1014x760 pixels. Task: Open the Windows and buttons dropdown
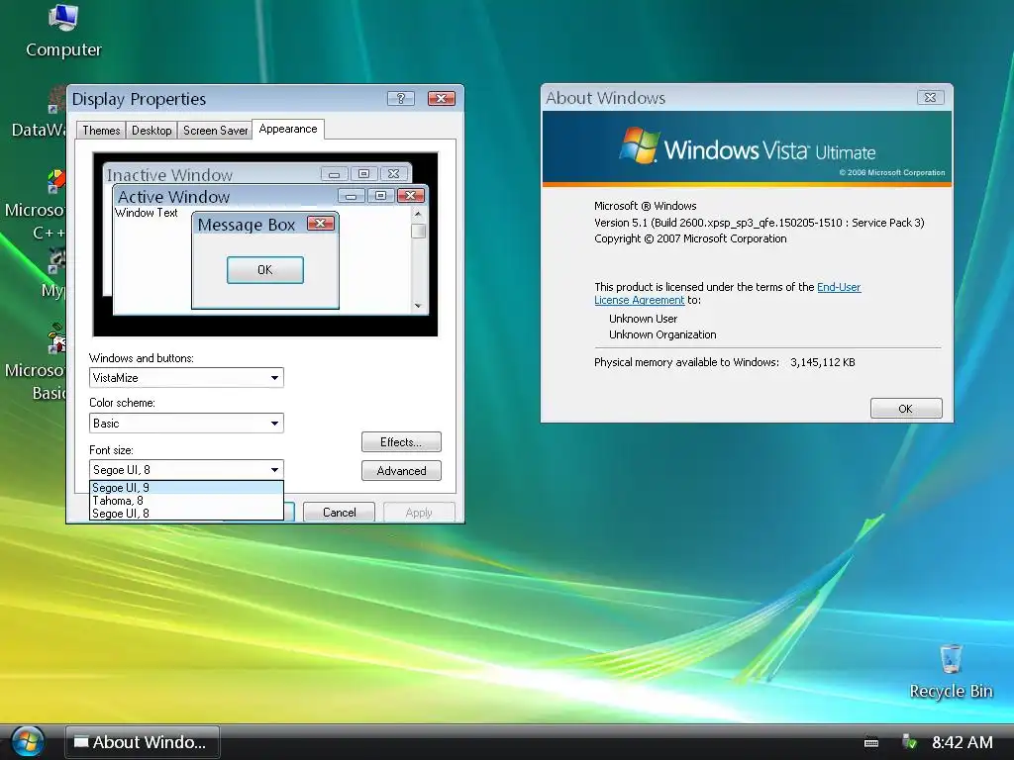point(186,377)
